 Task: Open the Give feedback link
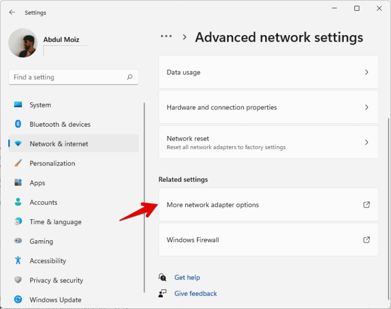point(195,294)
